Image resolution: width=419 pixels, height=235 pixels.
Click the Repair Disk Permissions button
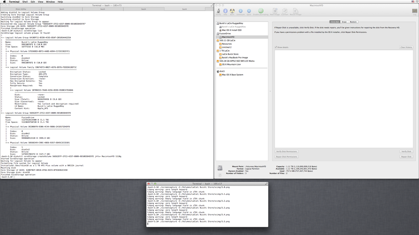pyautogui.click(x=286, y=157)
